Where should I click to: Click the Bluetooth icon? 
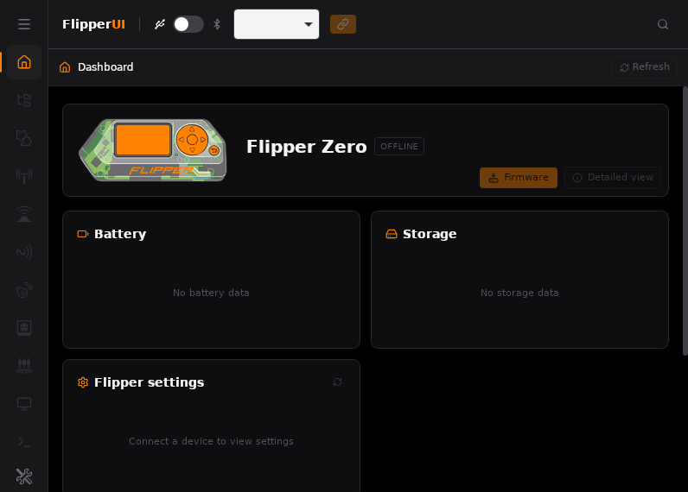[x=217, y=24]
